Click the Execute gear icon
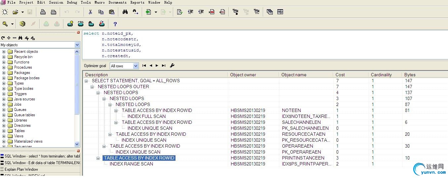 pos(22,24)
